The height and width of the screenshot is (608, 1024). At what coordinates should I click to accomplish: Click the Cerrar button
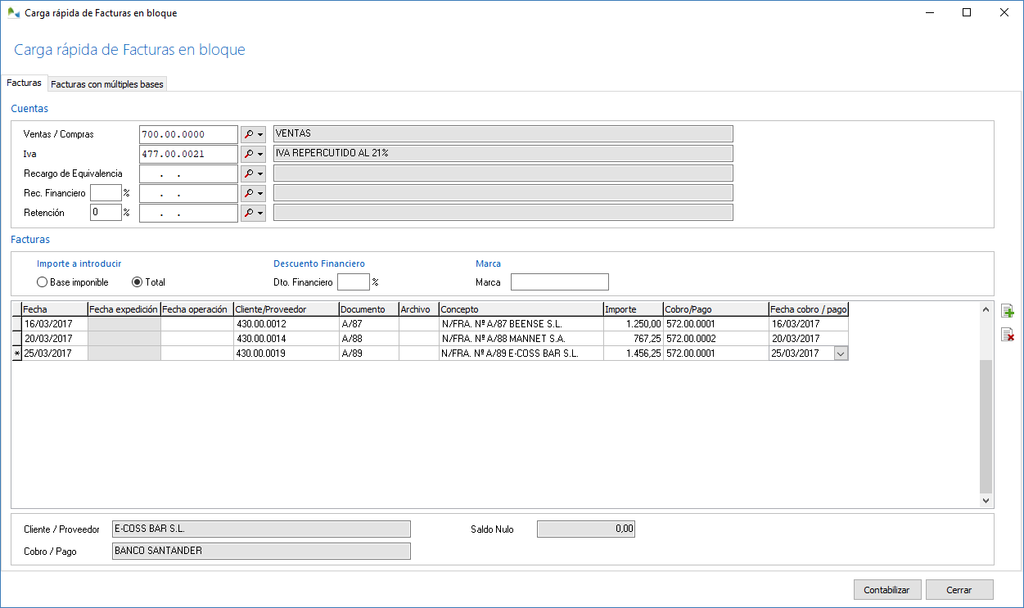[x=959, y=590]
